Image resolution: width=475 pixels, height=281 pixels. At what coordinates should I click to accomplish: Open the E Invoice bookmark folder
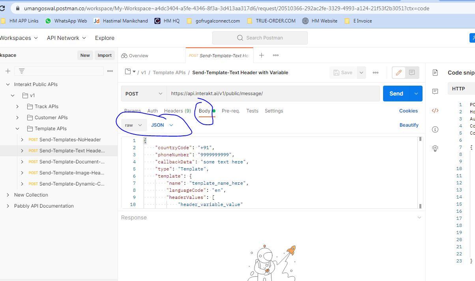(x=358, y=21)
